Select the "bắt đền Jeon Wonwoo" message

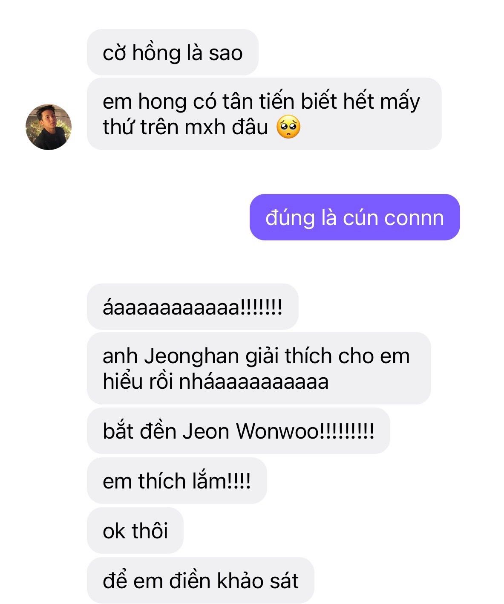click(x=238, y=431)
